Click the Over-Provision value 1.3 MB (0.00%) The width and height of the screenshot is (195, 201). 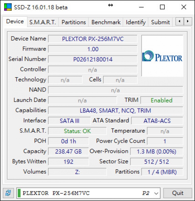pyautogui.click(x=157, y=152)
